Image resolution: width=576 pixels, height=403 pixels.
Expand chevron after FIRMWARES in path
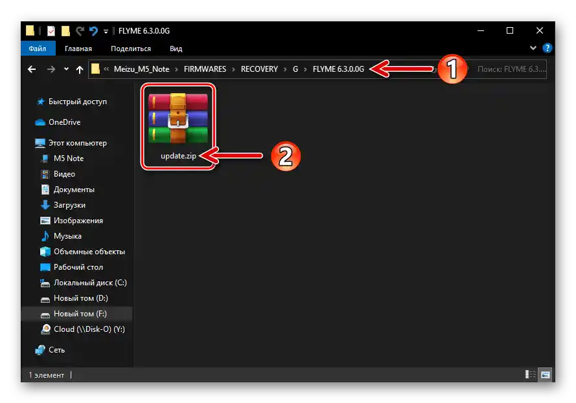coord(233,69)
